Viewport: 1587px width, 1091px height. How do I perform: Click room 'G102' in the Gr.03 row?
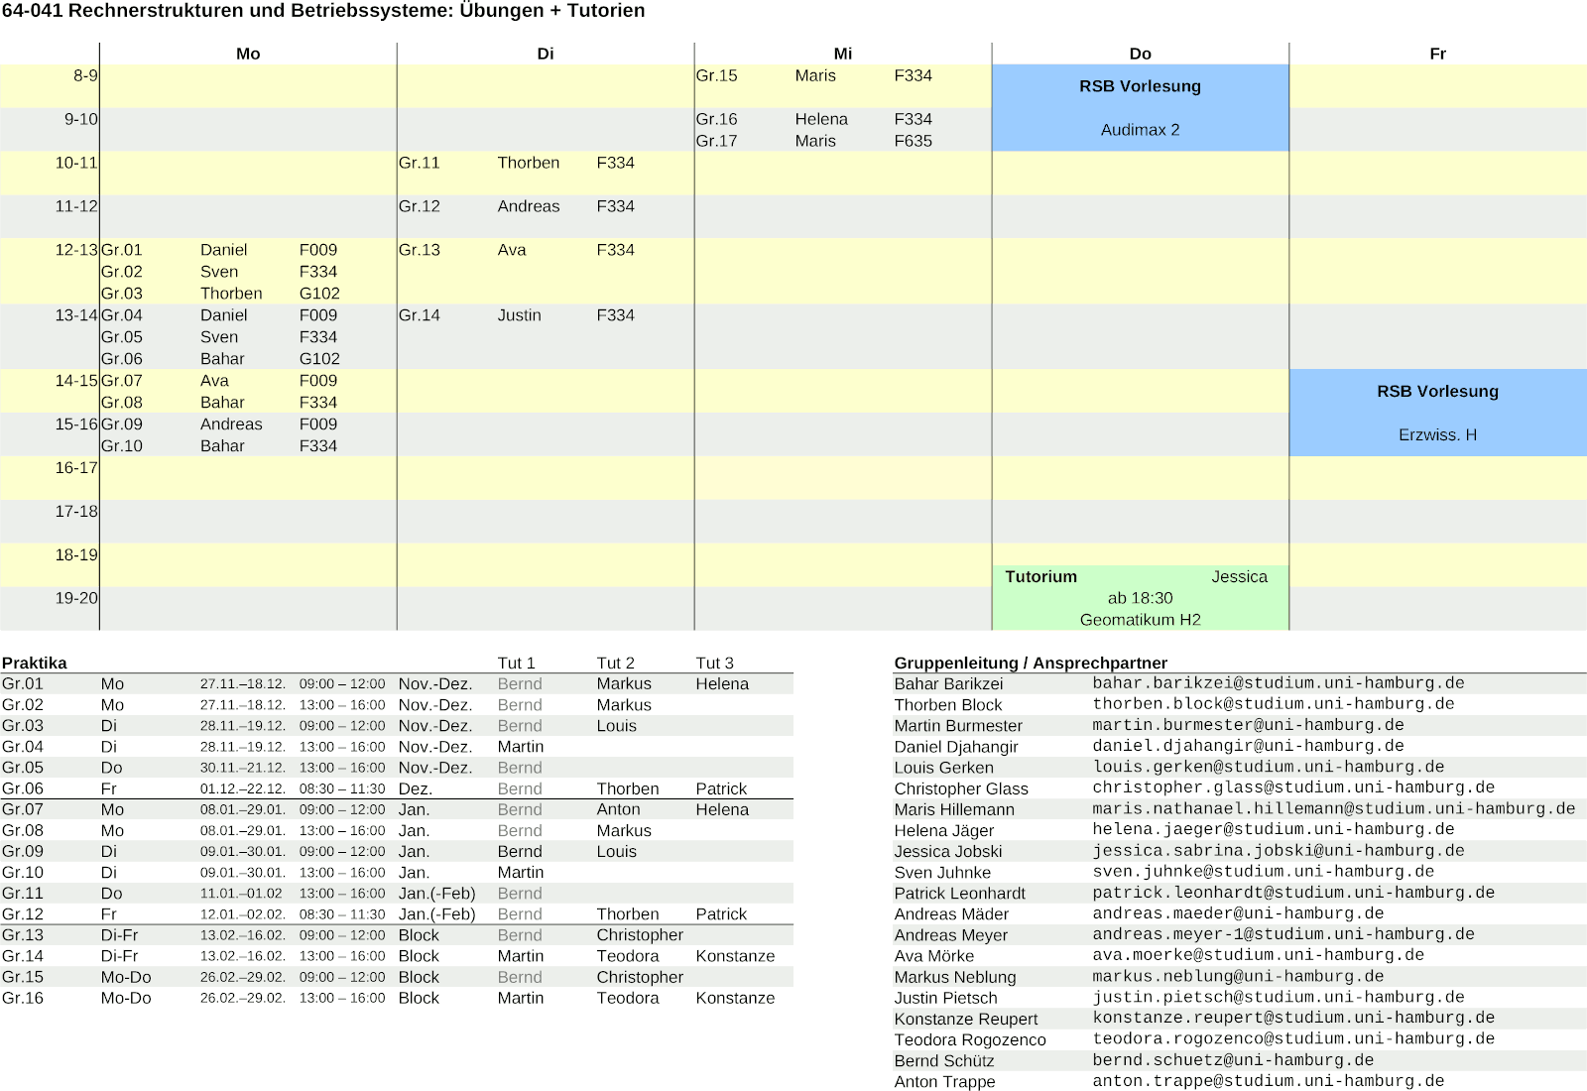point(319,294)
